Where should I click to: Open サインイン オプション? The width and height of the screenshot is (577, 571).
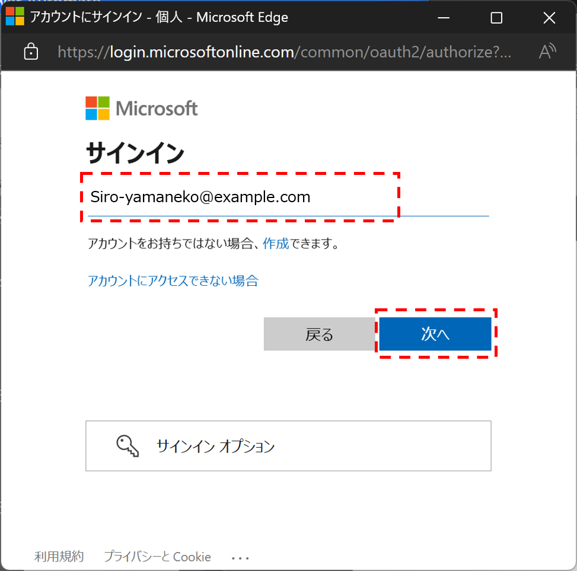click(288, 446)
